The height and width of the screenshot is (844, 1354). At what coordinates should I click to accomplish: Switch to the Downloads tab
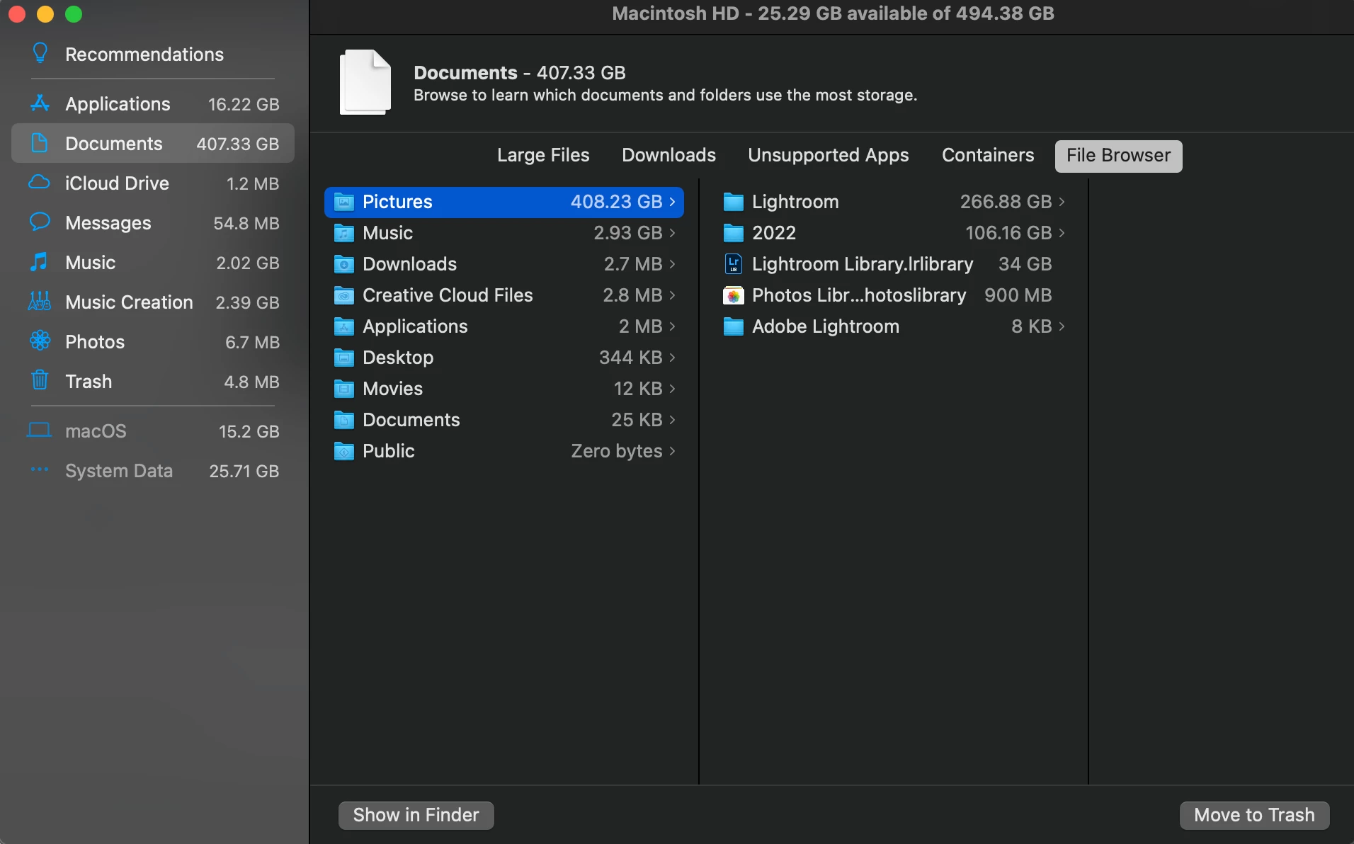(x=669, y=155)
